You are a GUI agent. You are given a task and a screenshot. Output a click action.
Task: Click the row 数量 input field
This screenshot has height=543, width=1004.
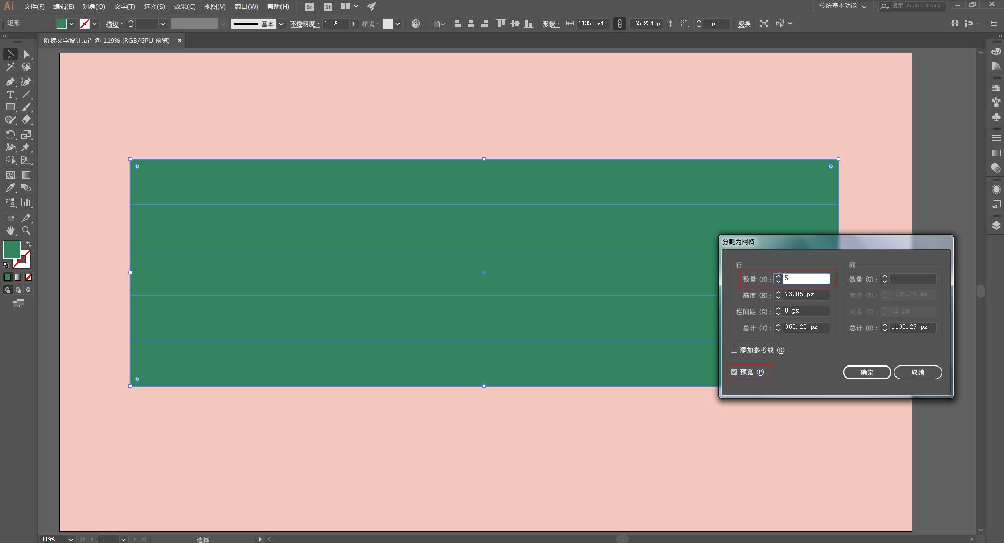[x=806, y=279]
